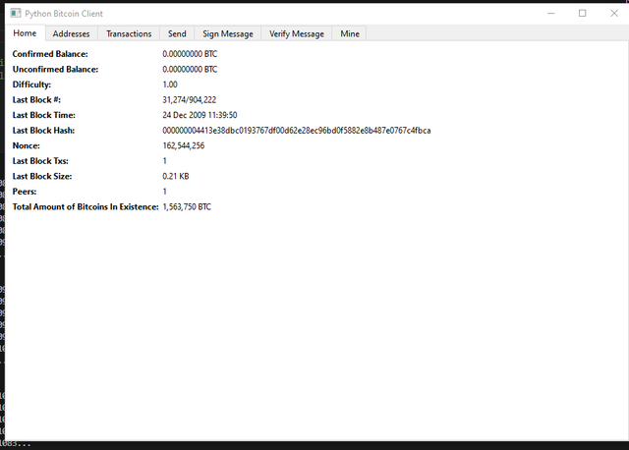This screenshot has height=450, width=629.
Task: Click the Nonce value 162,544,256
Action: (x=184, y=145)
